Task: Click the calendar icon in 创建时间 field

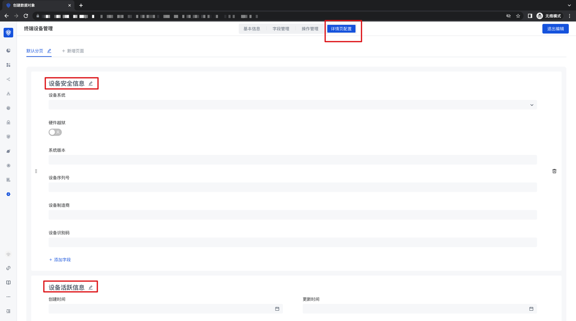Action: [277, 309]
